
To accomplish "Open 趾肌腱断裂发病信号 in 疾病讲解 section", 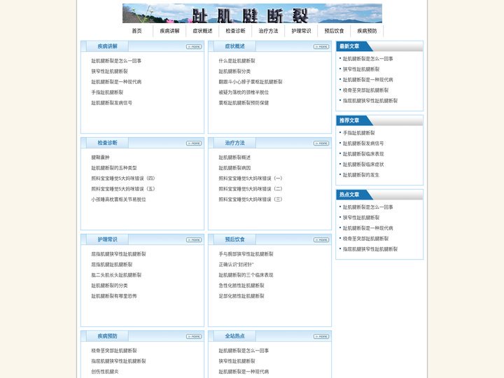I will (112, 103).
